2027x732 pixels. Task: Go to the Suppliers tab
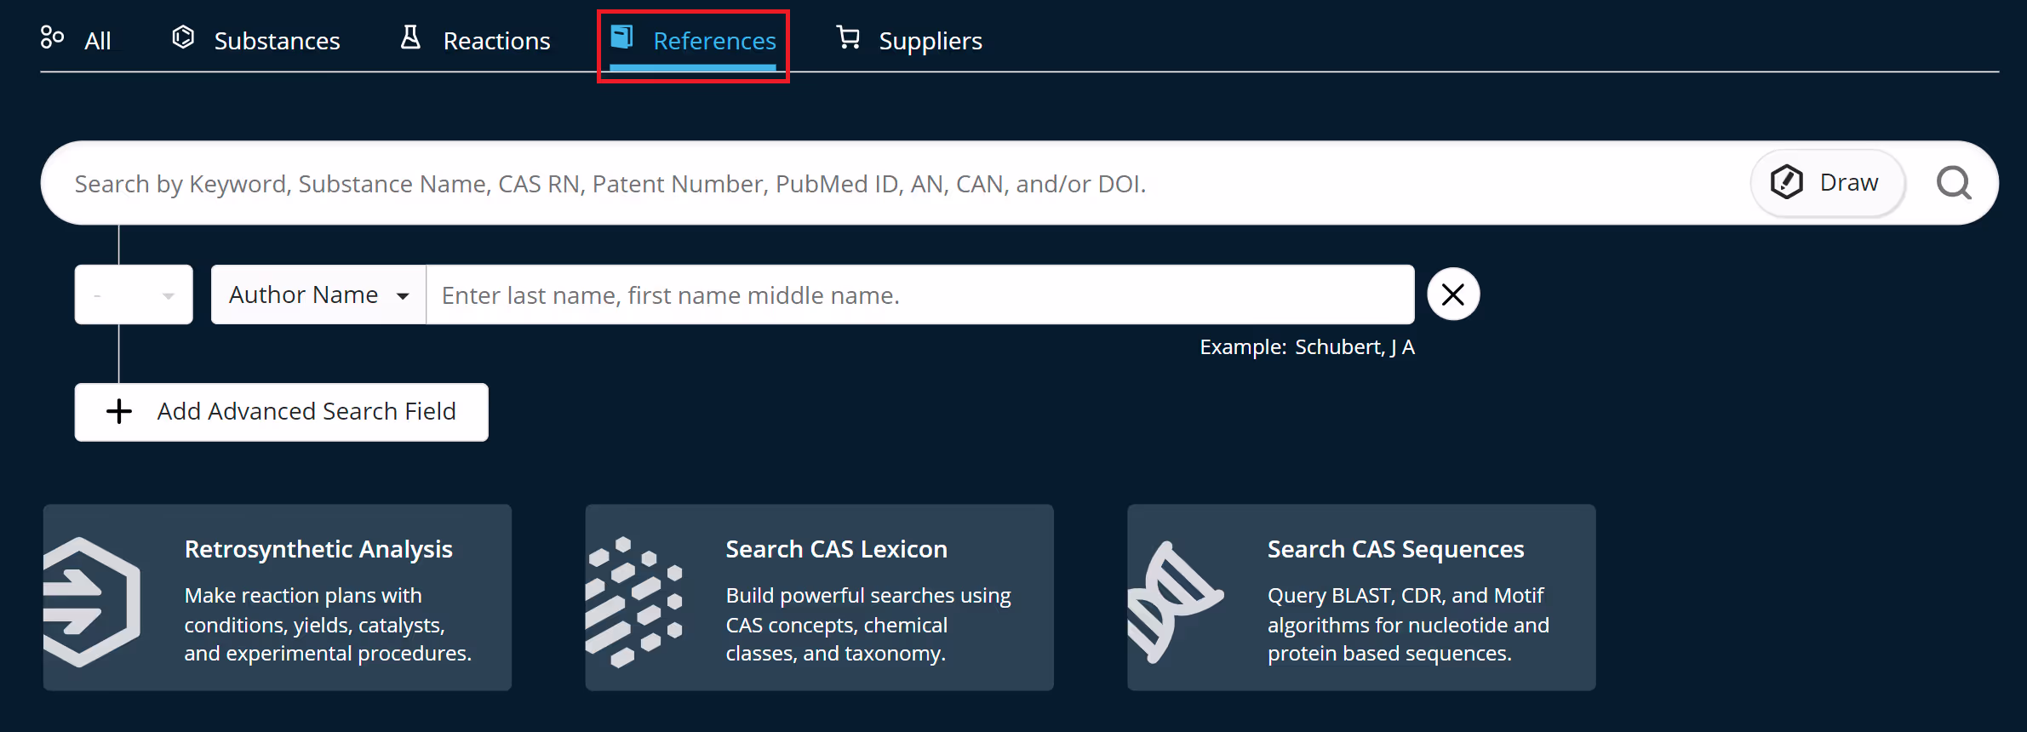[x=909, y=39]
